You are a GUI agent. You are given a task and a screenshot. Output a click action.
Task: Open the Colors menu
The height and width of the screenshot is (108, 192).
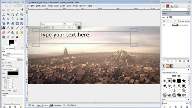click(x=63, y=6)
